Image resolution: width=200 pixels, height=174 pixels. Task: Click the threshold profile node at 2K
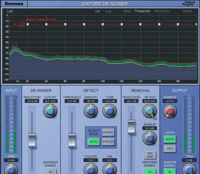click(28, 24)
